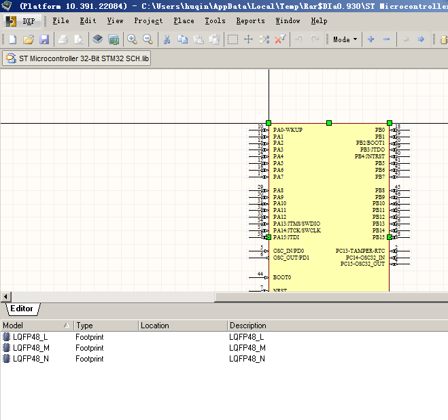The image size is (448, 420).
Task: Select the dashed rectangle selection tool
Action: 232,39
